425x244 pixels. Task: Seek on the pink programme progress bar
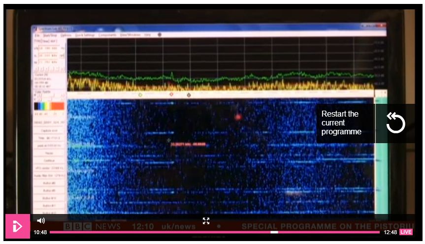pyautogui.click(x=215, y=232)
